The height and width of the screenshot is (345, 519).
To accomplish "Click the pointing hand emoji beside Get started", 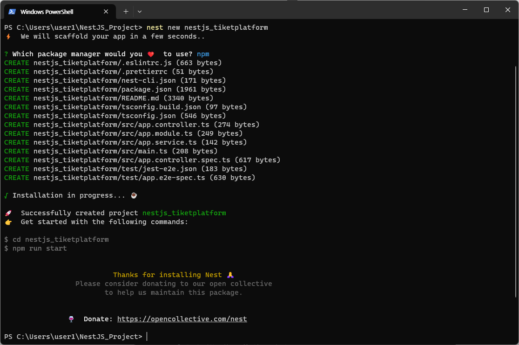I will 8,222.
